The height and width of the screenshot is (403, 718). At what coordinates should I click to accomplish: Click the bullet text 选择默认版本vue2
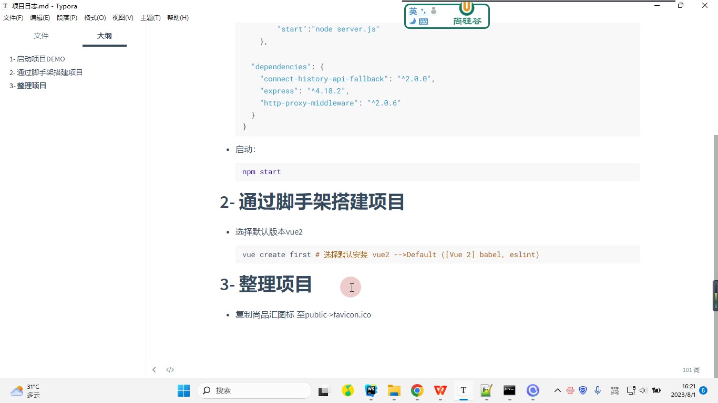click(269, 232)
